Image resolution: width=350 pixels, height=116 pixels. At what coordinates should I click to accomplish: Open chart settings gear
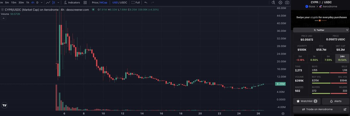pos(280,2)
